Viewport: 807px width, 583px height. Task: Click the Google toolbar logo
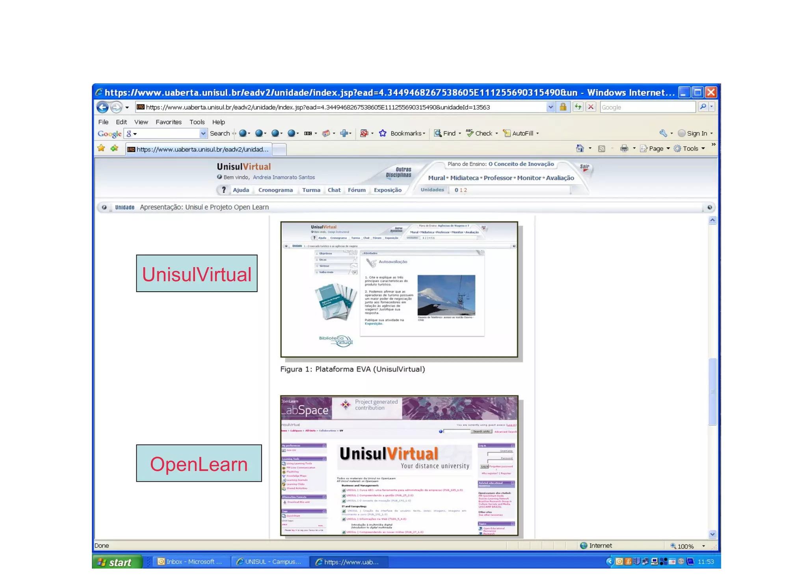click(x=109, y=134)
